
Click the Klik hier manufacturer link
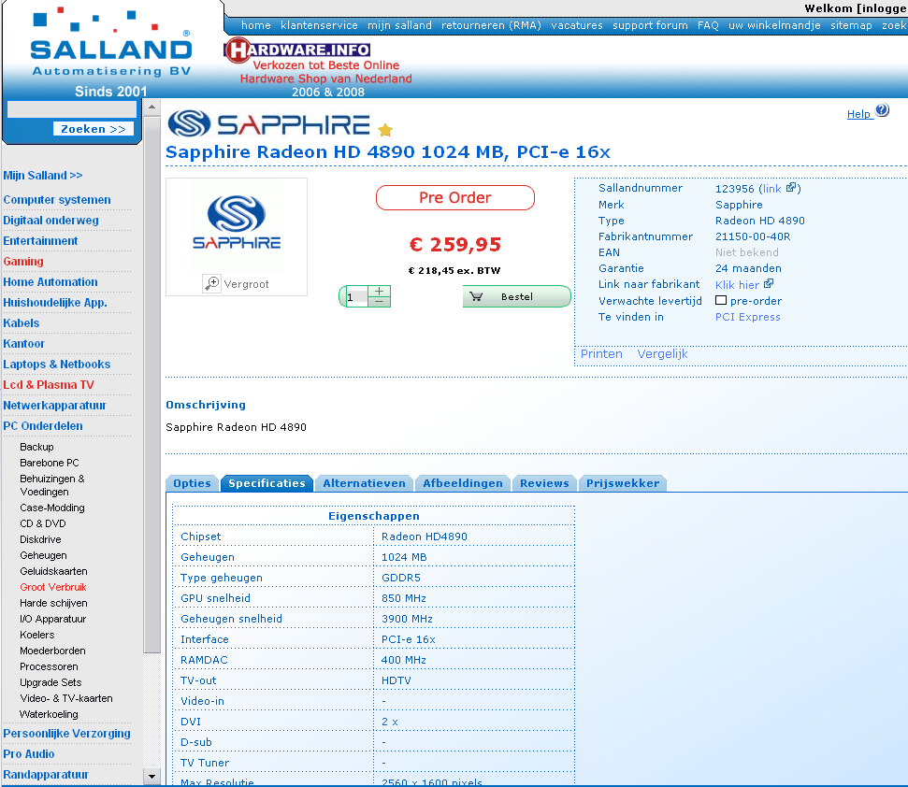pos(737,285)
